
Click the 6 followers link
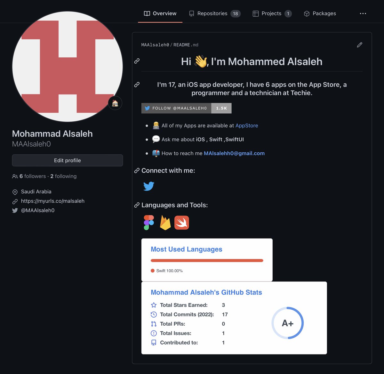pos(32,176)
